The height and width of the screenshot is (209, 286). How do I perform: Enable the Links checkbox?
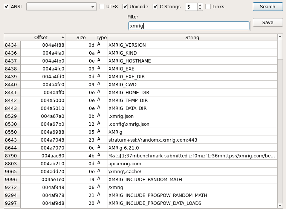[x=208, y=7]
